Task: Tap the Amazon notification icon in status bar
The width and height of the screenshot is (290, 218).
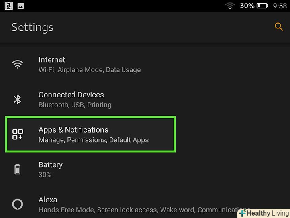Action: (9, 6)
